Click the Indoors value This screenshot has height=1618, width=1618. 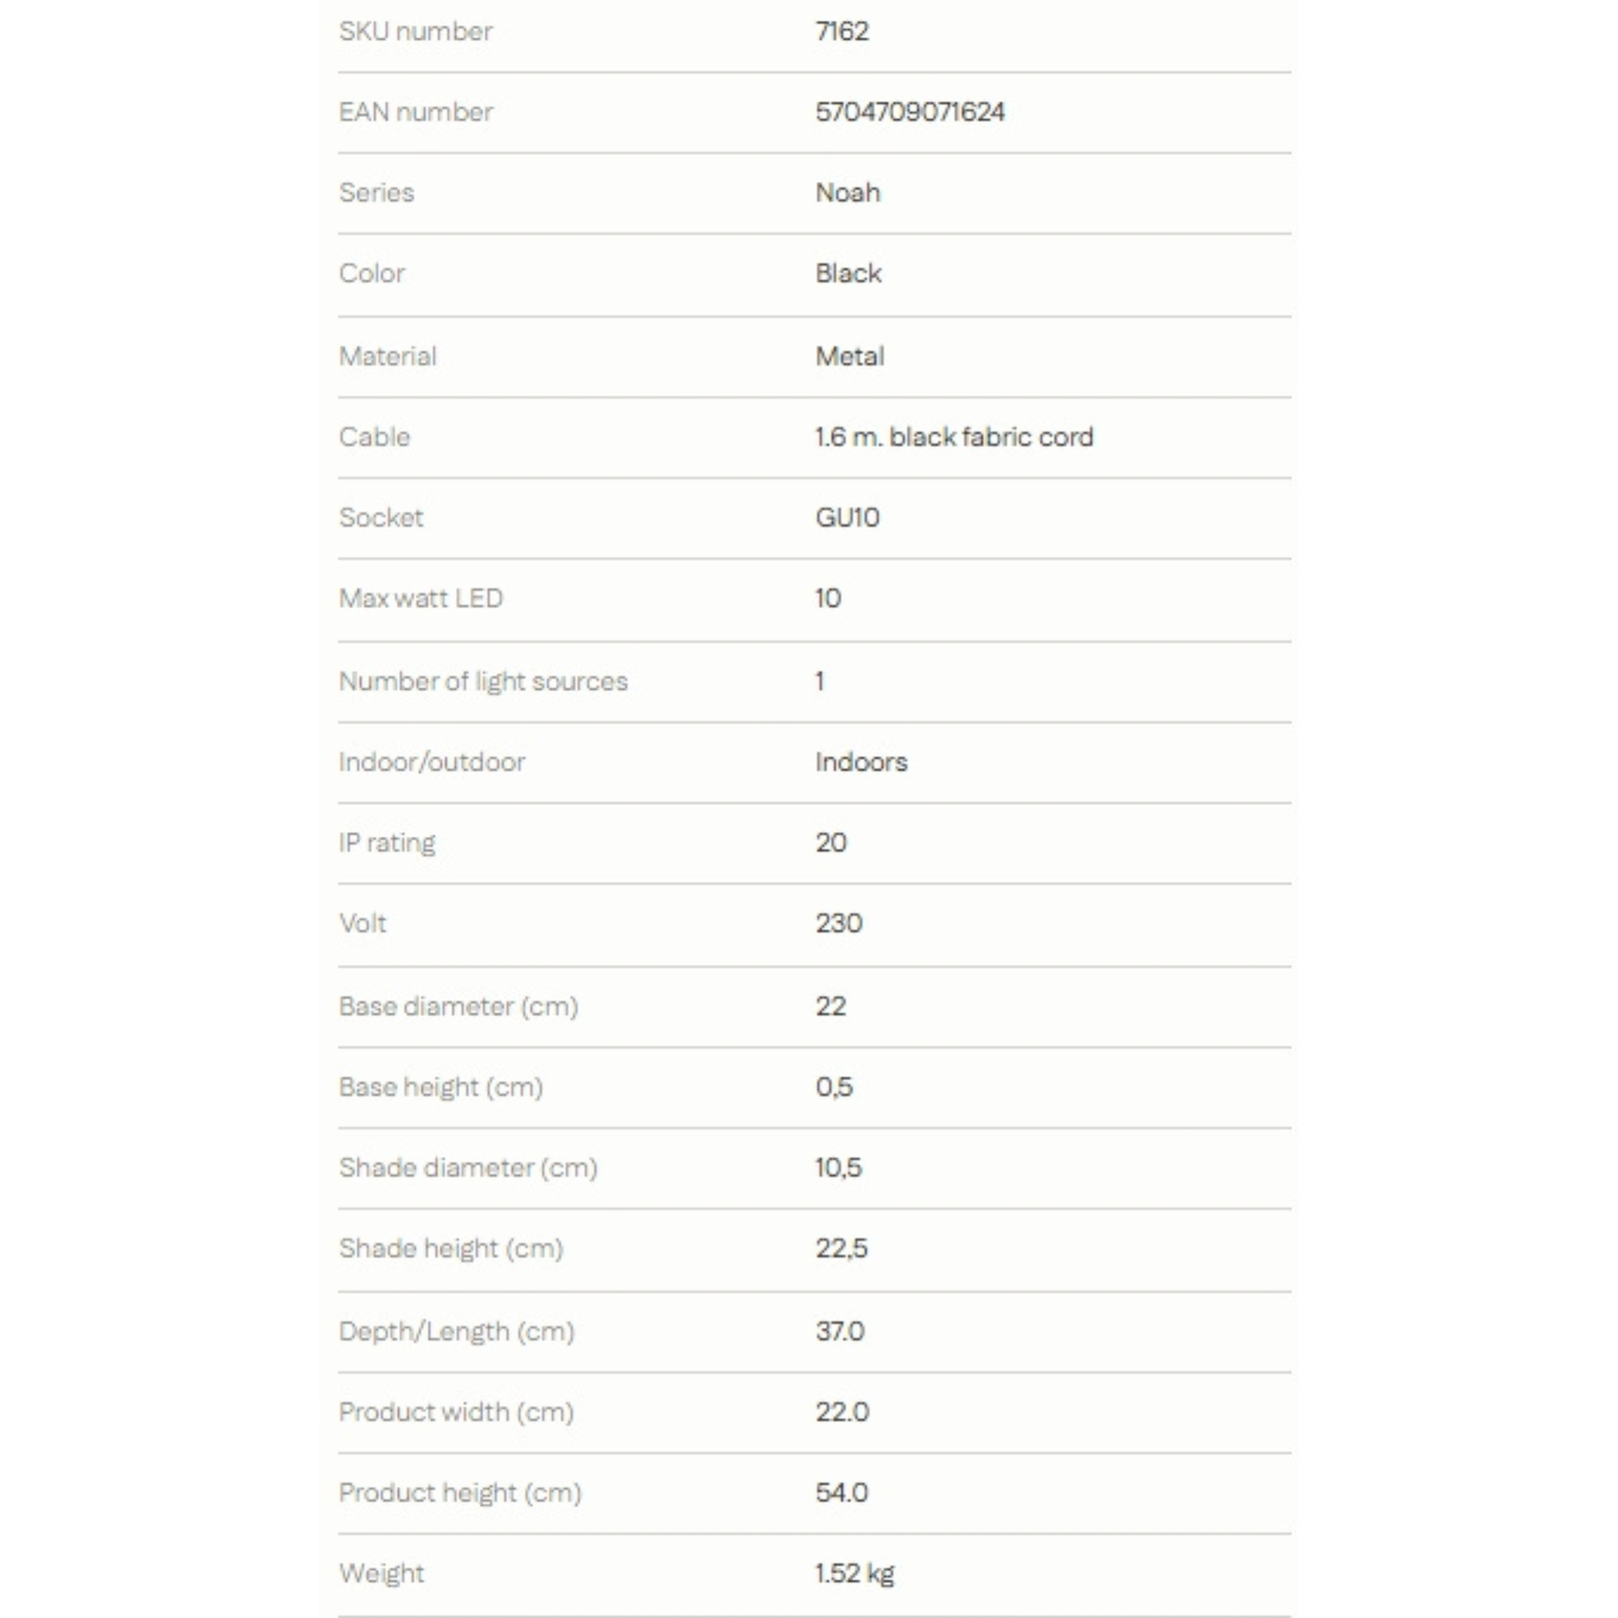(x=862, y=762)
